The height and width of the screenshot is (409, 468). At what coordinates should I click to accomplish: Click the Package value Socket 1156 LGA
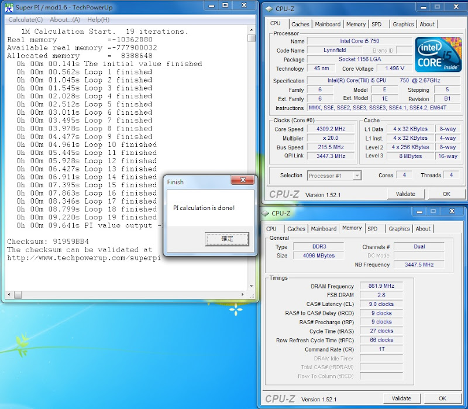coord(360,59)
